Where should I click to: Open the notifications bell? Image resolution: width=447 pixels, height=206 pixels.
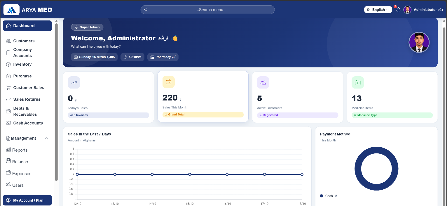tap(398, 10)
